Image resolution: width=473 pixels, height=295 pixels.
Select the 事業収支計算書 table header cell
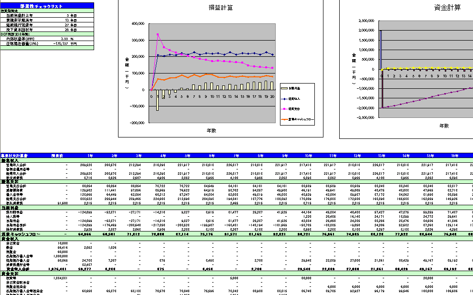pos(14,156)
